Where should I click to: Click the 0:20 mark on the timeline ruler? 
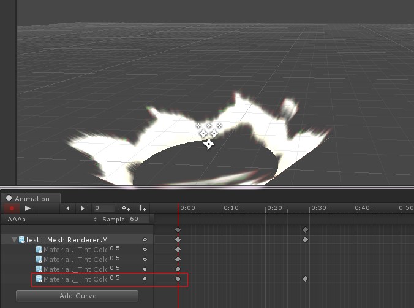[274, 208]
